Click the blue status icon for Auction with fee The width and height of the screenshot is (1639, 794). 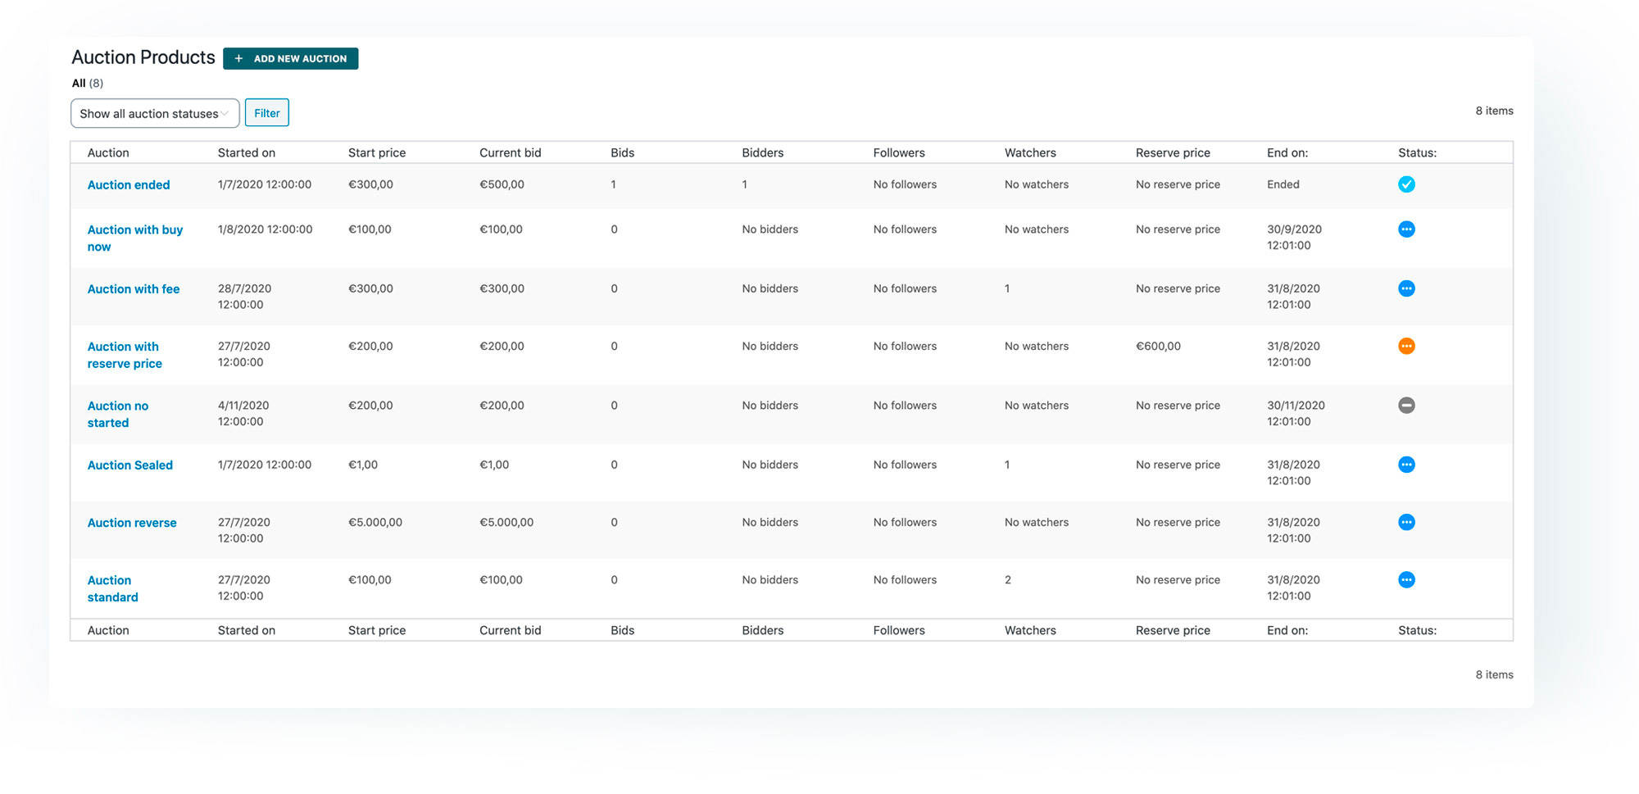1406,288
